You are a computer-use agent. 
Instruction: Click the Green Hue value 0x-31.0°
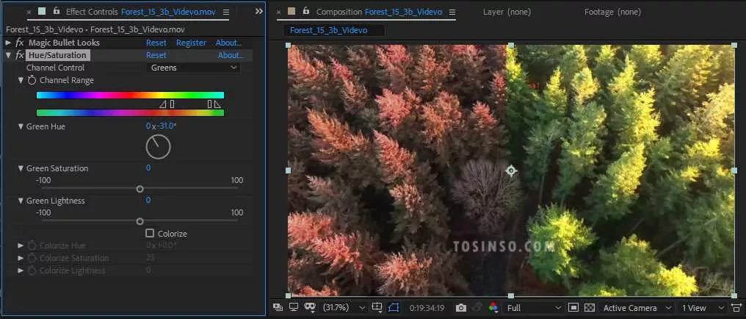tap(162, 126)
